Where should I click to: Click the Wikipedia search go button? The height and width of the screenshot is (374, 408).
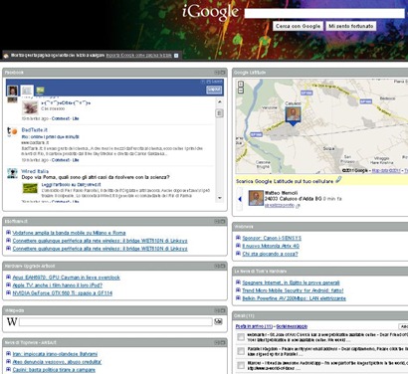[x=218, y=321]
